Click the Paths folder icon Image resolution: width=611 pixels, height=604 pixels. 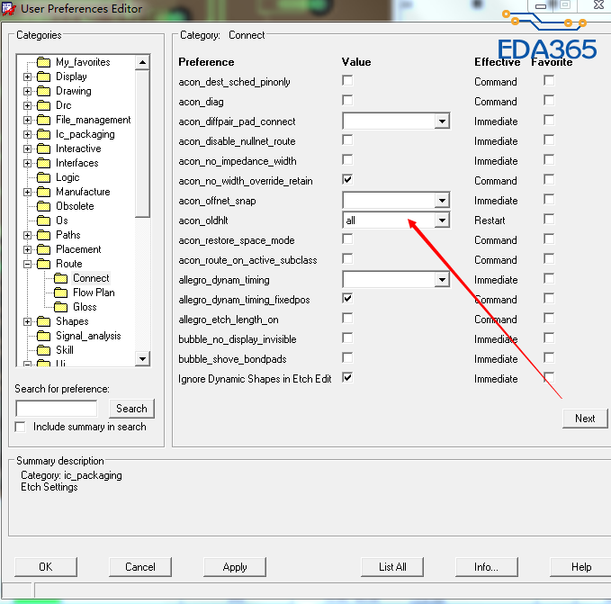tap(43, 235)
